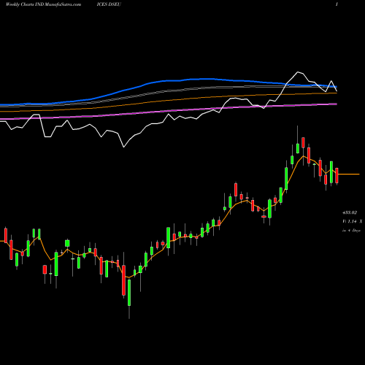This screenshot has height=365, width=365.
Task: Click the 'V: 1.14 X' volume text
Action: click(x=353, y=221)
